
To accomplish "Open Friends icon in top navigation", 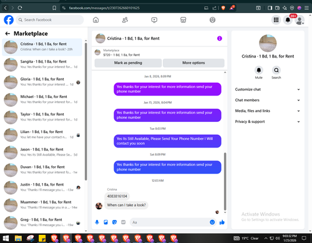I will (125, 20).
